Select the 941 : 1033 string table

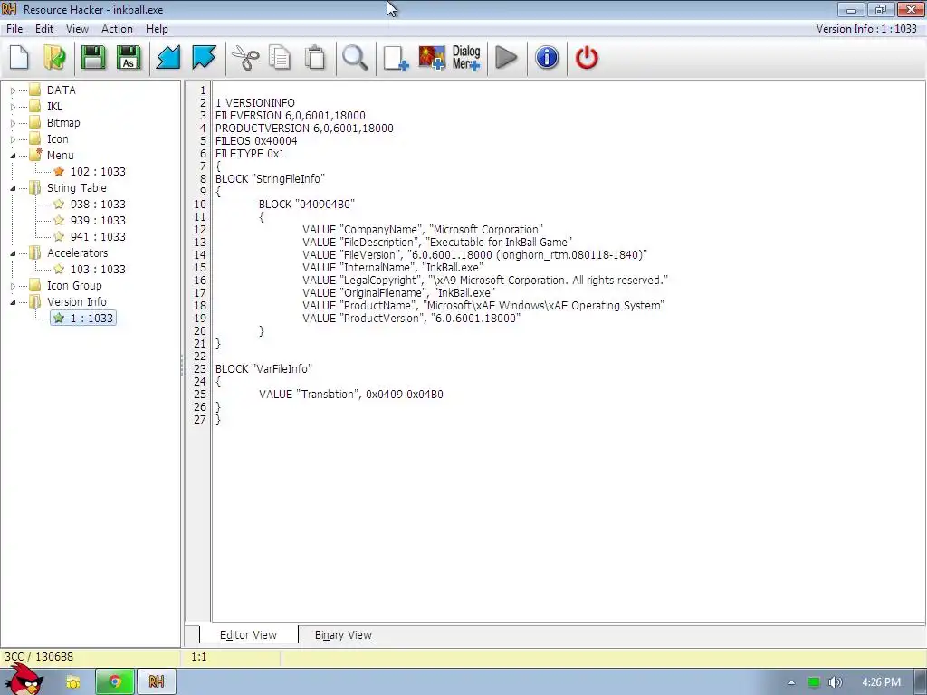(98, 236)
